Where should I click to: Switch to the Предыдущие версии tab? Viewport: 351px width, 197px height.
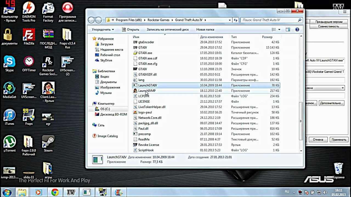pos(329,22)
